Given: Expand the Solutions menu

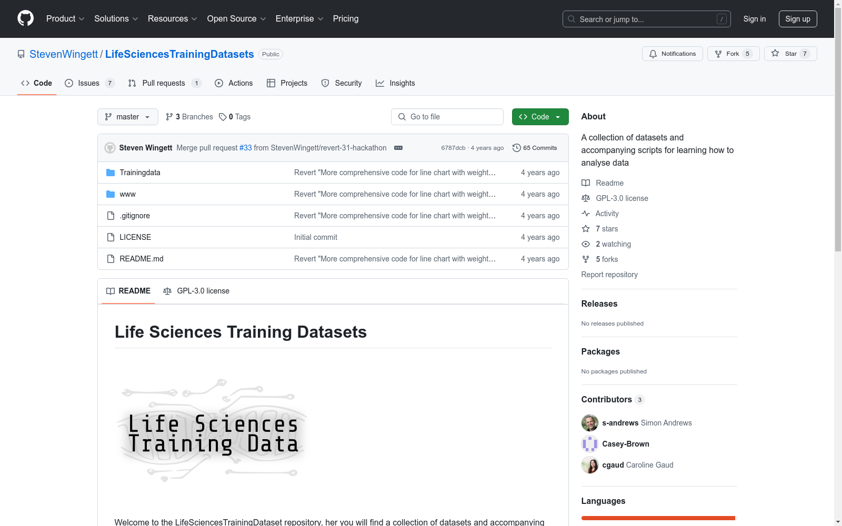Looking at the screenshot, I should click(x=116, y=18).
